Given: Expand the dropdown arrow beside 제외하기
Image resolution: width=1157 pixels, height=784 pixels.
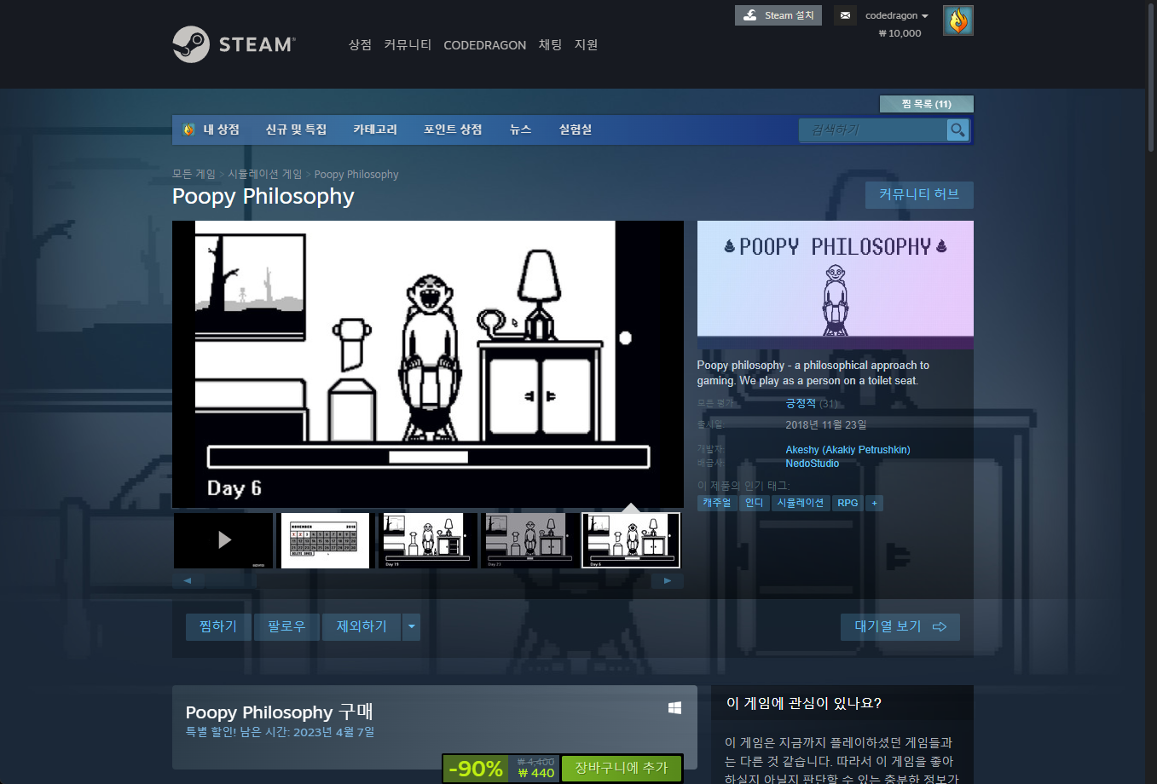Looking at the screenshot, I should (412, 626).
